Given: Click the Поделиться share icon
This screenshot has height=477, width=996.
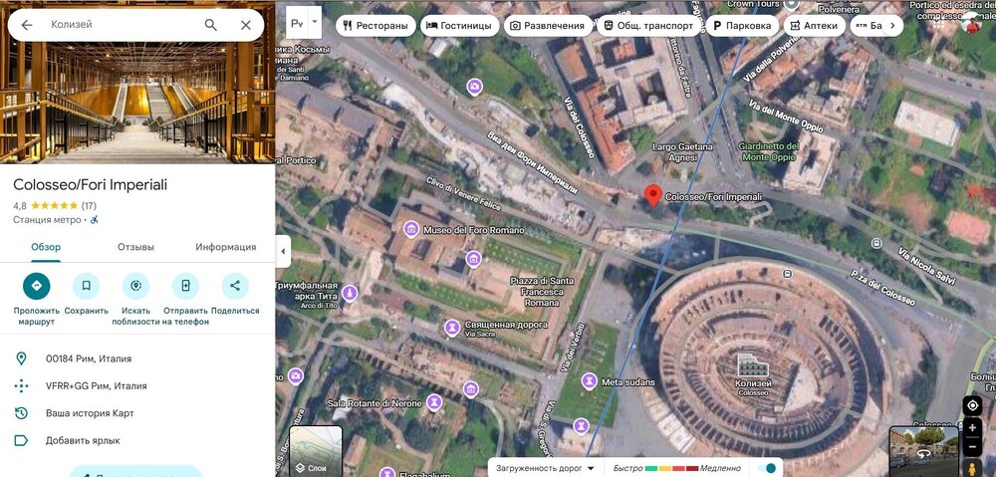Looking at the screenshot, I should click(x=235, y=287).
